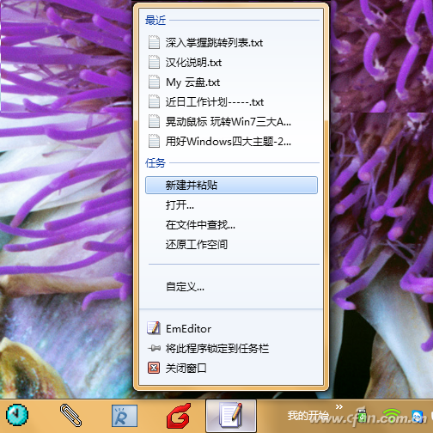Click the EmEditor notepad taskbar button
433x433 pixels.
point(231,416)
